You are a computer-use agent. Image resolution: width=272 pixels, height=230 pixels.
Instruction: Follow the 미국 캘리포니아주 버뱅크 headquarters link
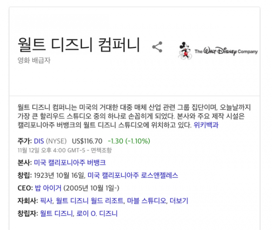click(70, 162)
